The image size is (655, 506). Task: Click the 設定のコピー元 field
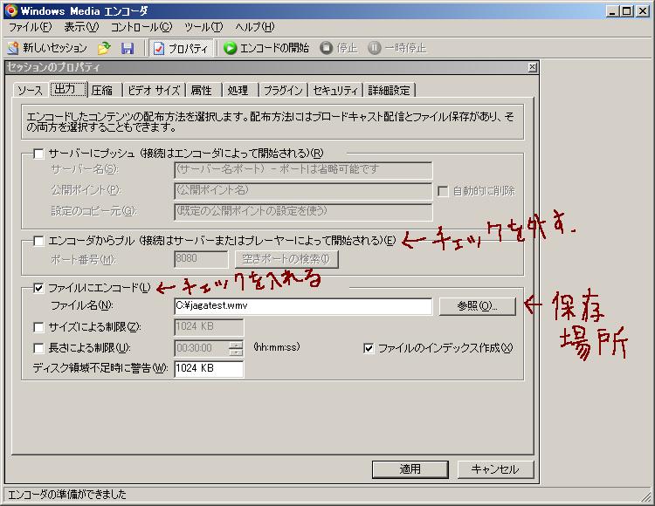coord(303,212)
